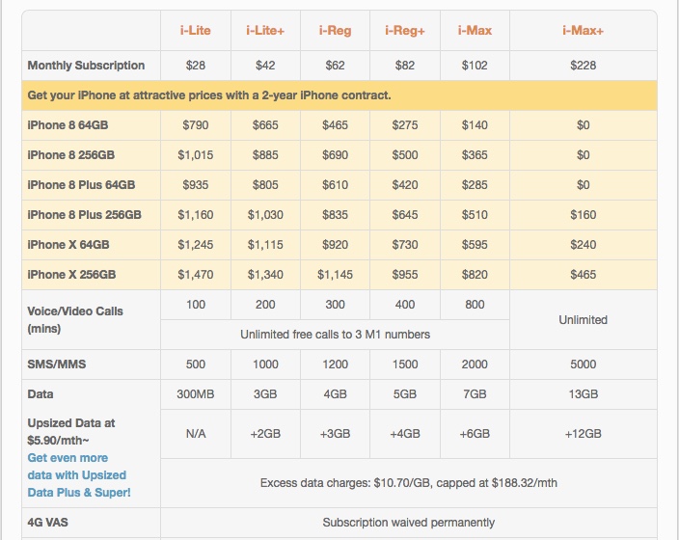Click the $595 iPhone X 64GB price

[x=475, y=245]
